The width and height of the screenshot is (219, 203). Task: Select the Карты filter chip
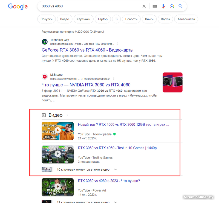pos(166,19)
